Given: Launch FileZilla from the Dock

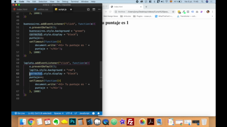Looking at the screenshot, I should (131, 122).
